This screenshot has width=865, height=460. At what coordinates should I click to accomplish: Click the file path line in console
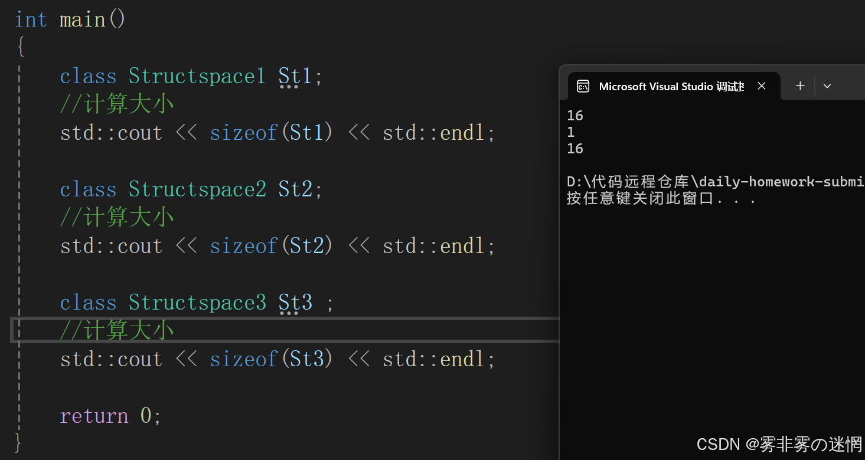pos(716,182)
